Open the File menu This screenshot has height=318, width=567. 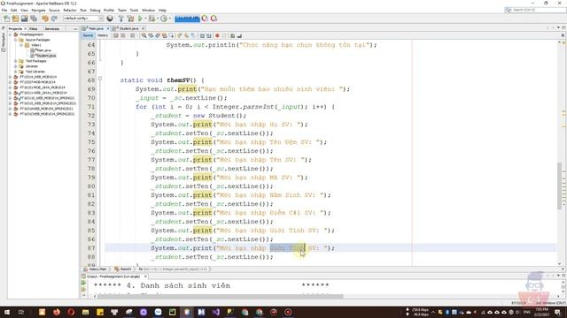[4, 10]
